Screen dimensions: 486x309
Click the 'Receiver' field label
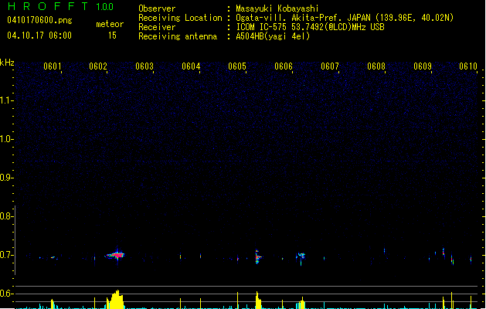tap(157, 27)
